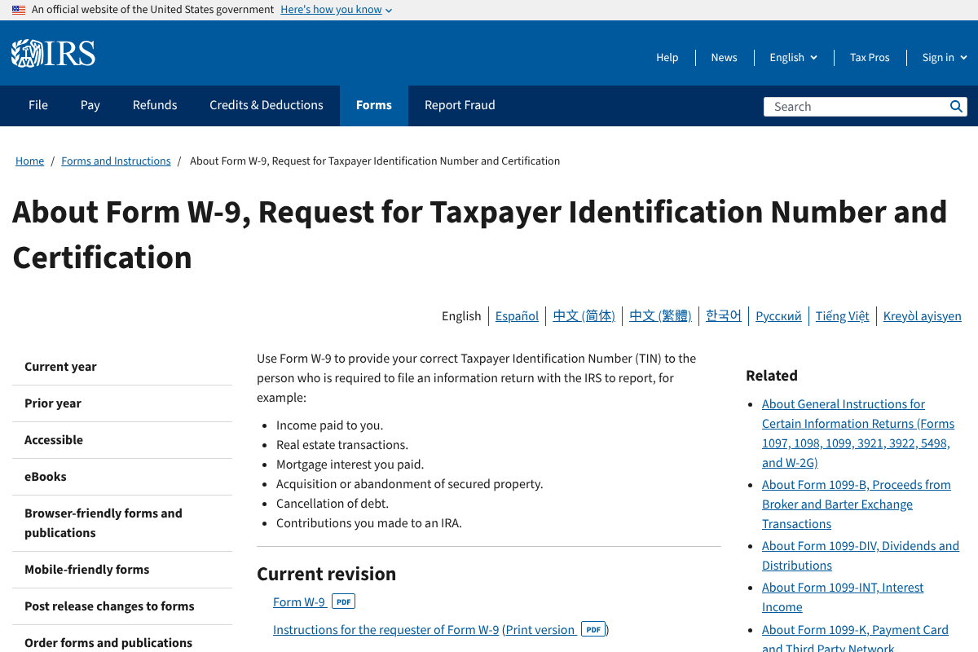978x652 pixels.
Task: Click the PDF badge next to Form W-9
Action: click(344, 602)
